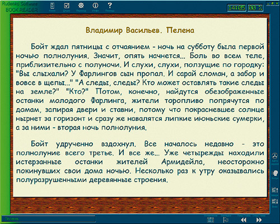Click the page down icon on right sidebar

tap(275, 202)
